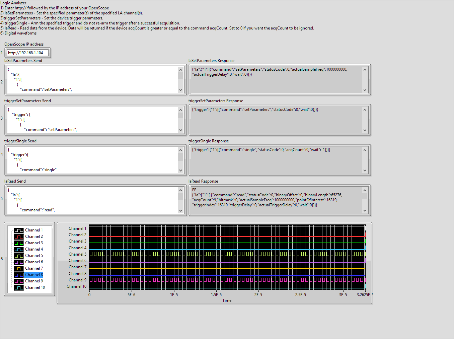Click the Channel 1 waveform glyph in the legend
The image size is (454, 339).
tap(18, 230)
